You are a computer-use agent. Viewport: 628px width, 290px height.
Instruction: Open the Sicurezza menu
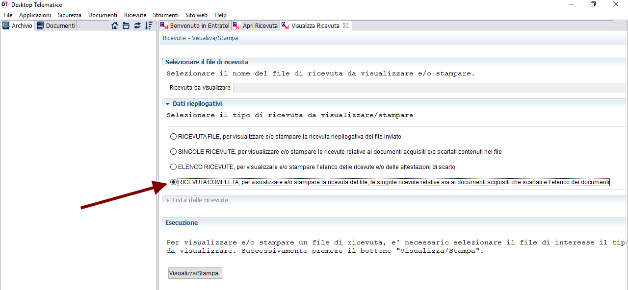click(x=70, y=15)
